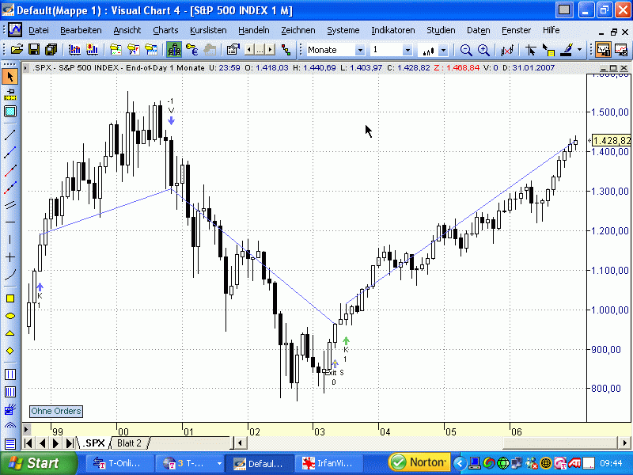633x475 pixels.
Task: Select the yellow square shape tool
Action: pyautogui.click(x=10, y=298)
